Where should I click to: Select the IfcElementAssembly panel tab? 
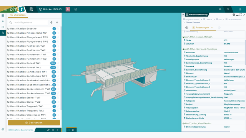(x=197, y=15)
